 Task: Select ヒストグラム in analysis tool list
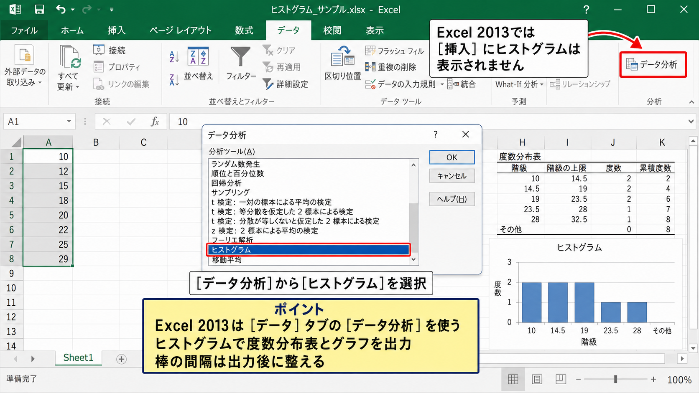(x=308, y=250)
